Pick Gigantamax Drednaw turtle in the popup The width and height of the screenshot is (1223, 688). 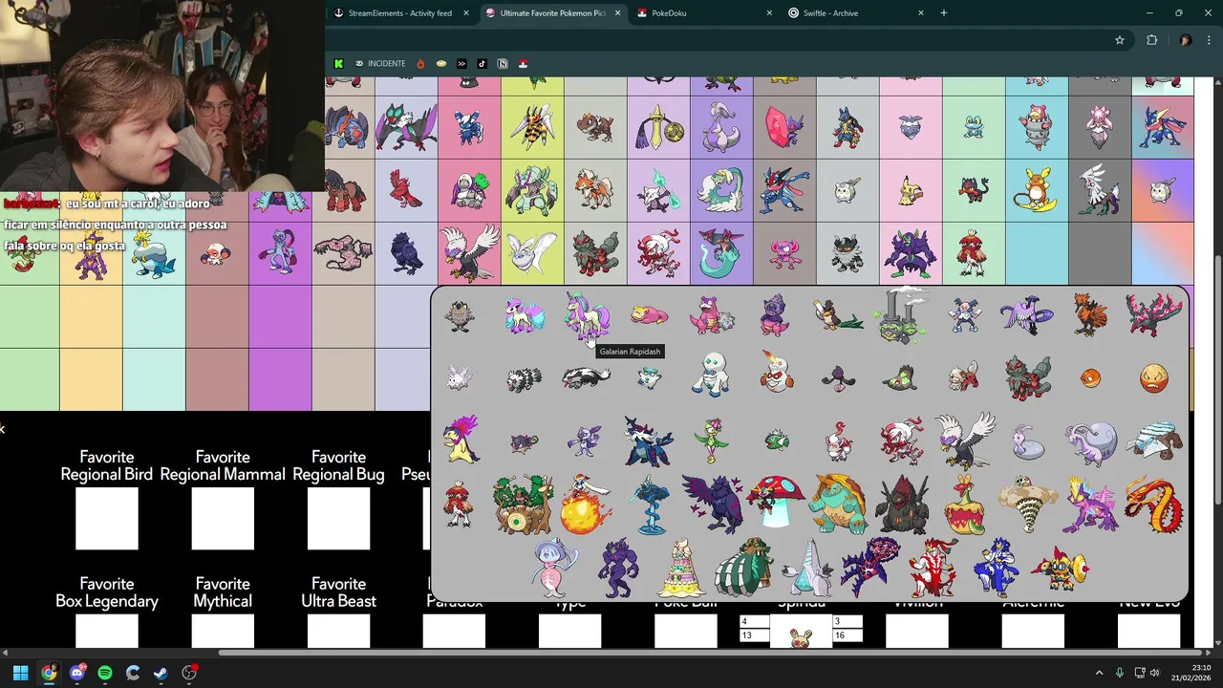tap(837, 504)
